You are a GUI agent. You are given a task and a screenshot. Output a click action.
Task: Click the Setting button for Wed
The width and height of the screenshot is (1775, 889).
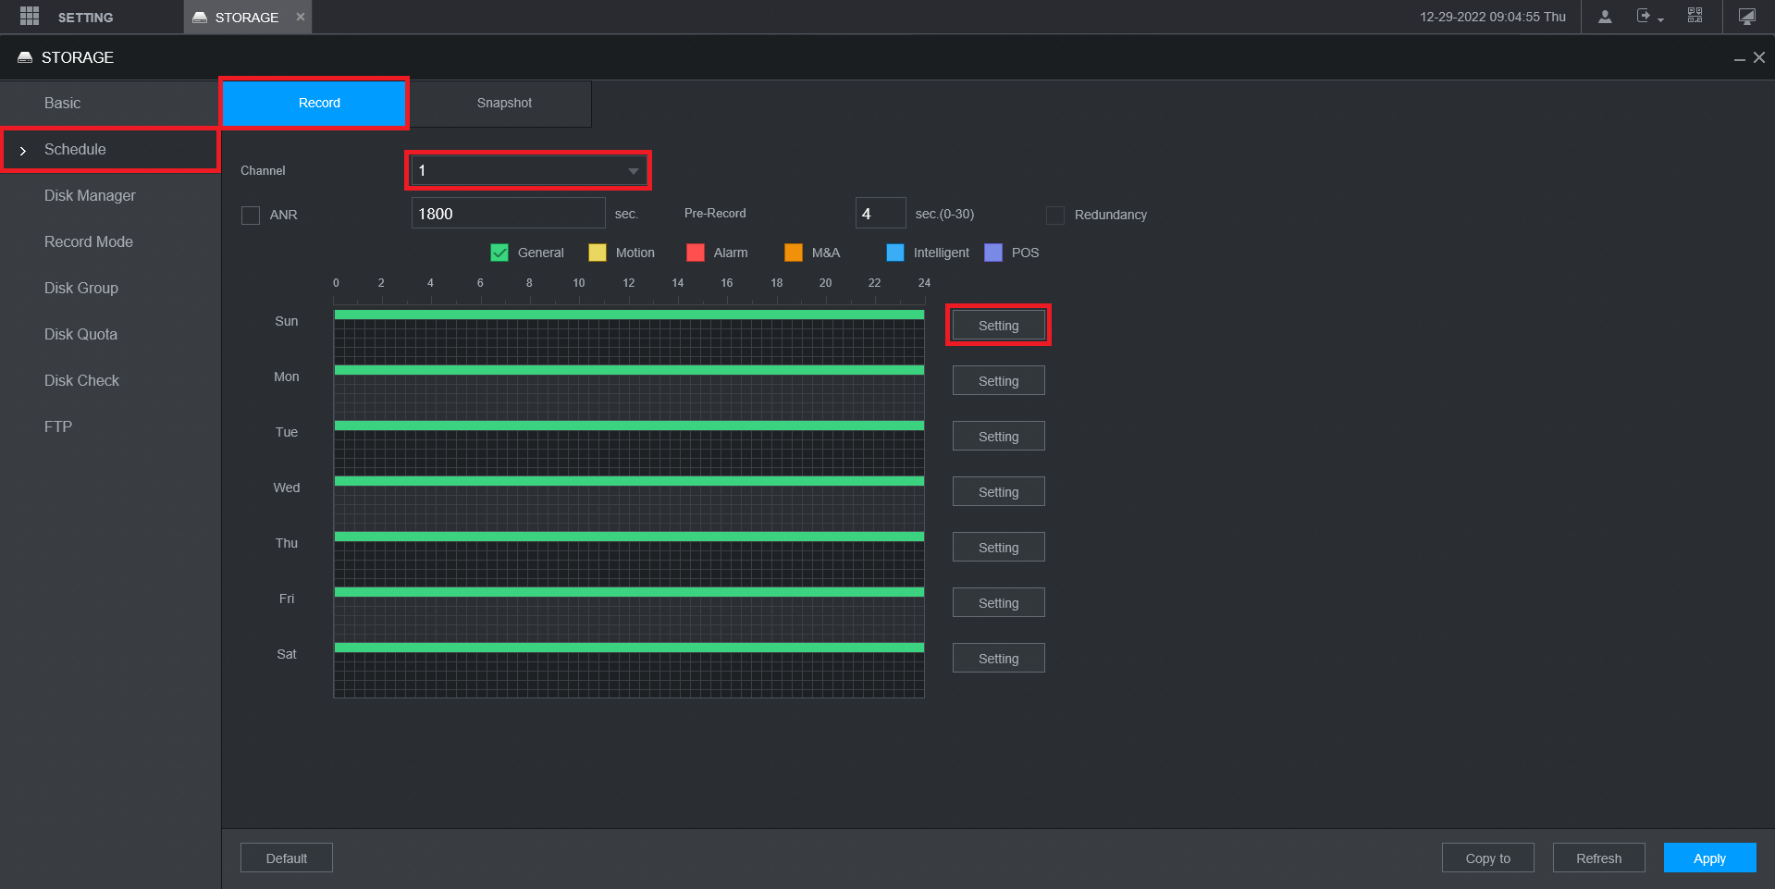[x=999, y=491]
